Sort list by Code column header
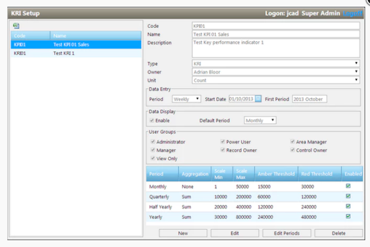This screenshot has width=370, height=247. pyautogui.click(x=30, y=36)
